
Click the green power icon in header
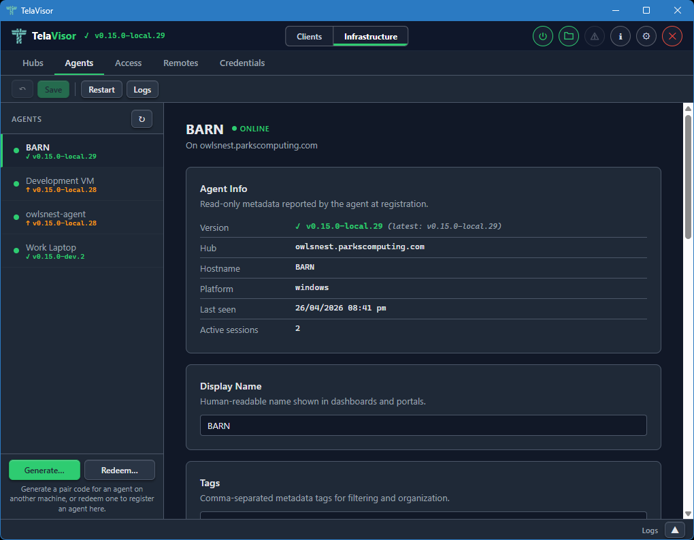pos(543,36)
